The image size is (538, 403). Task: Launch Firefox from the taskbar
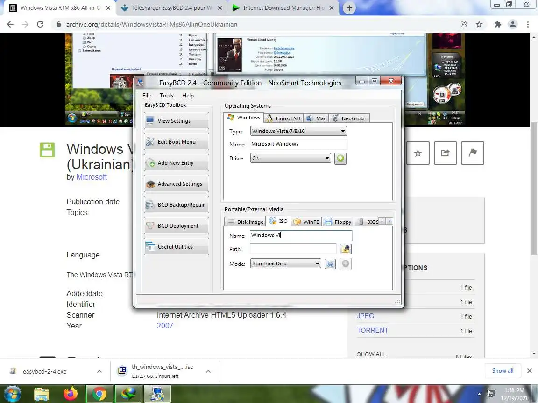(71, 394)
